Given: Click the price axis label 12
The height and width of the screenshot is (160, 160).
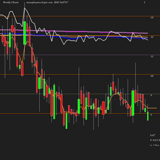Looking at the screenshot, I should [x=152, y=37].
